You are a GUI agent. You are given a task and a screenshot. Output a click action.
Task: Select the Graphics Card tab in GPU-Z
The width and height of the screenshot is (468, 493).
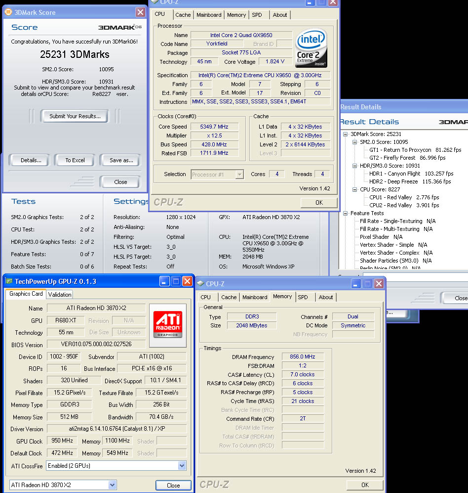[x=26, y=294]
